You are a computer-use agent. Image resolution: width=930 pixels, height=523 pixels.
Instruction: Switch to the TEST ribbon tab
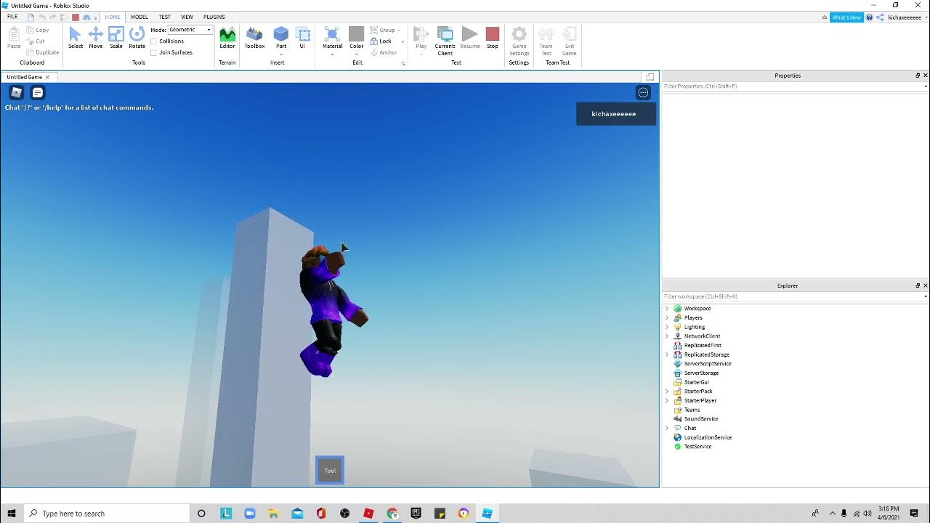click(165, 17)
